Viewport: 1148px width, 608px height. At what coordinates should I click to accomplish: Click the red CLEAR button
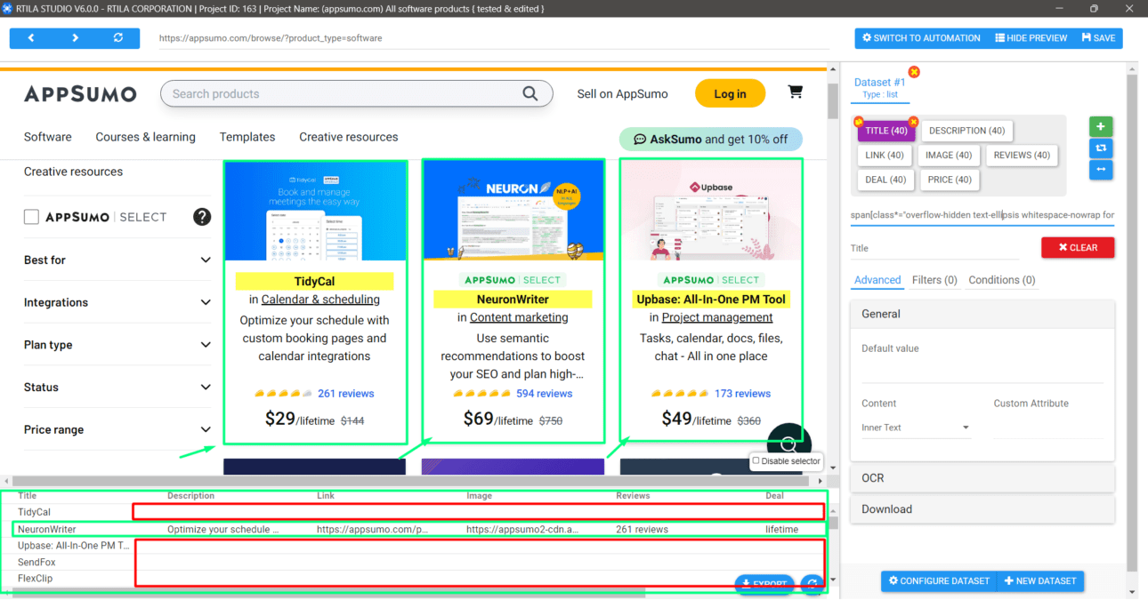[x=1078, y=247]
